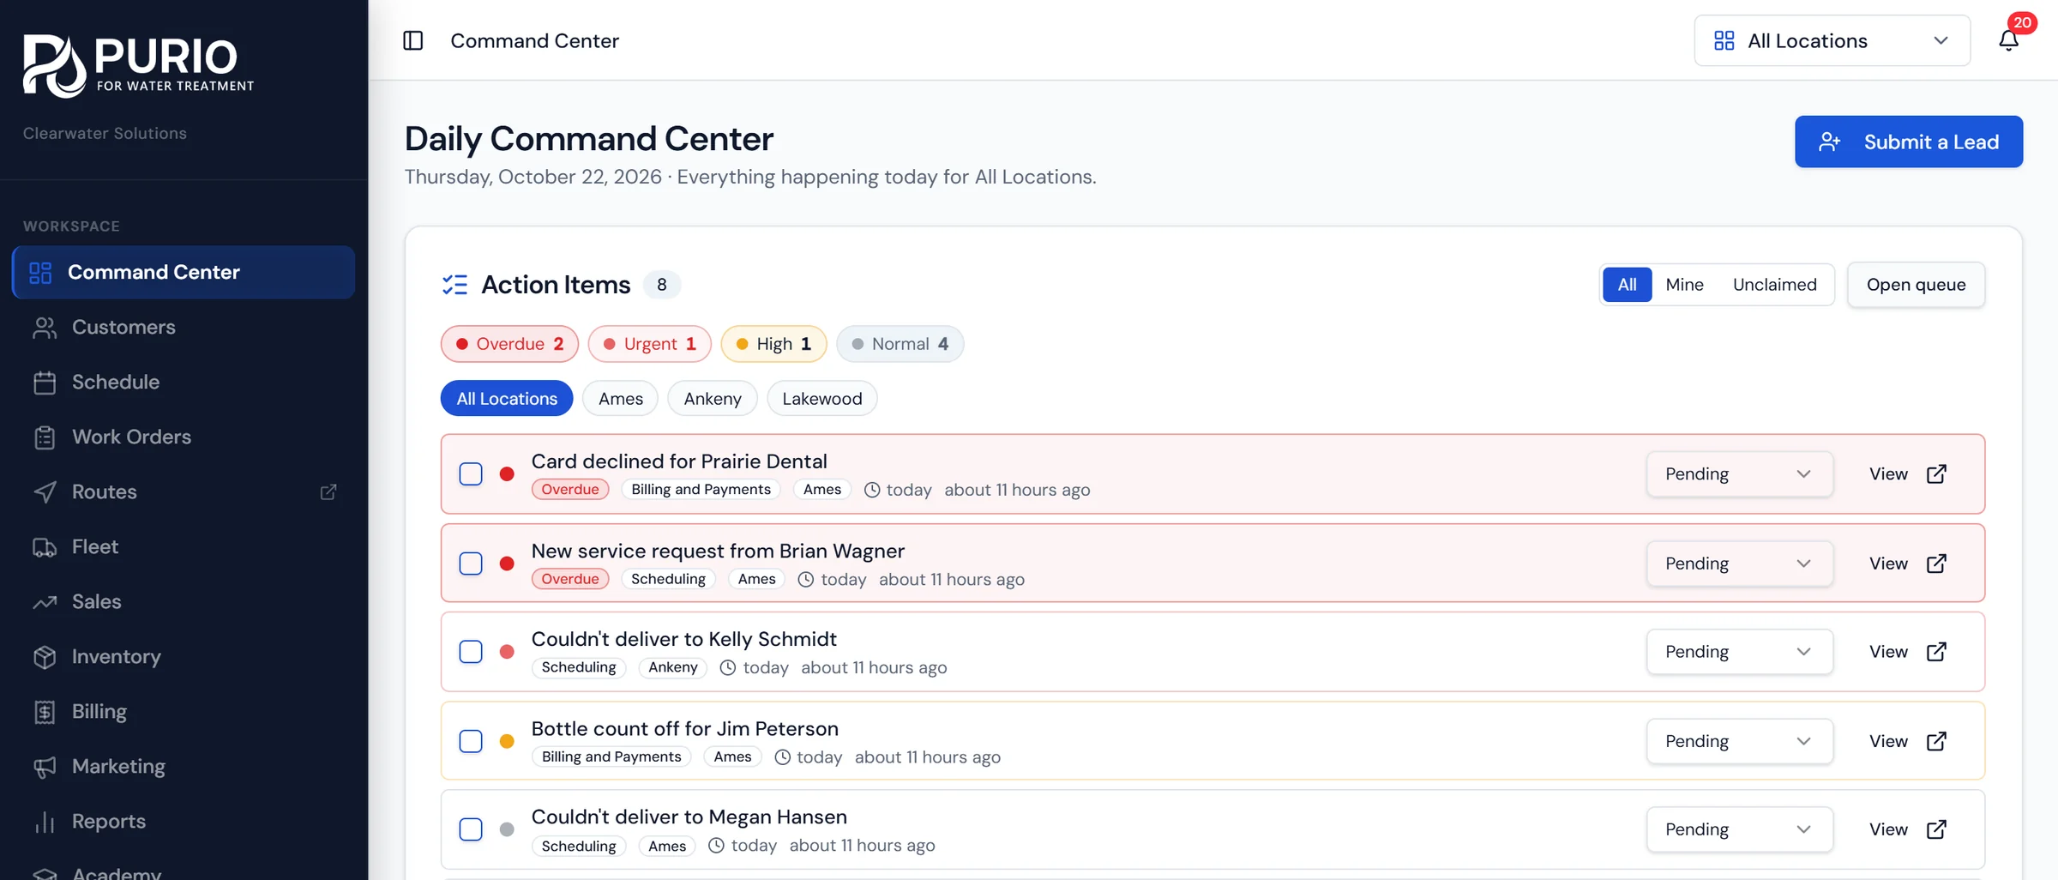Click the clock icon on Prairie Dental row

(872, 490)
